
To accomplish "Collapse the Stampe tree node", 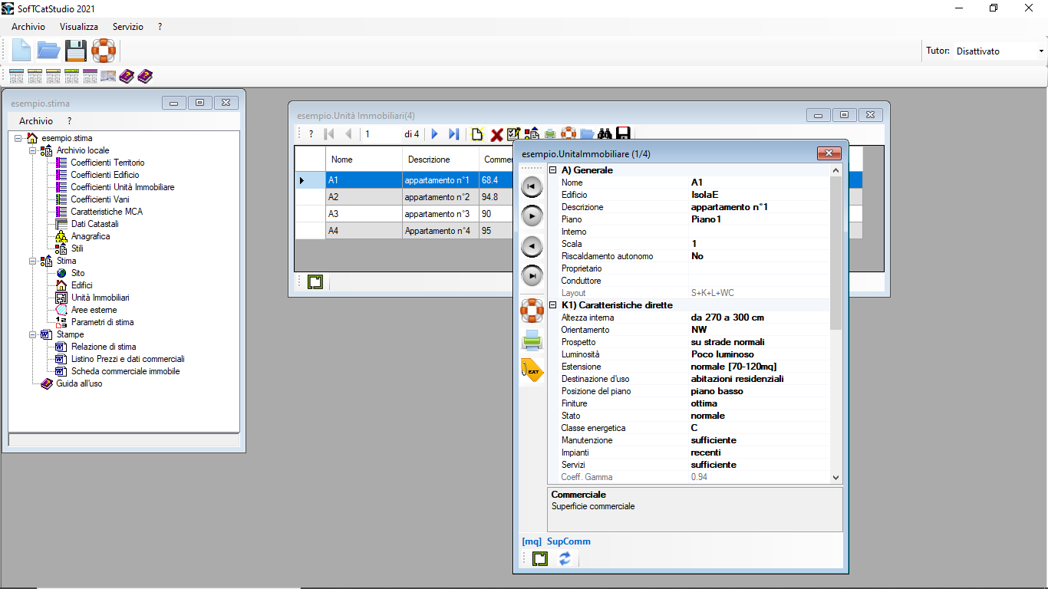I will 33,334.
